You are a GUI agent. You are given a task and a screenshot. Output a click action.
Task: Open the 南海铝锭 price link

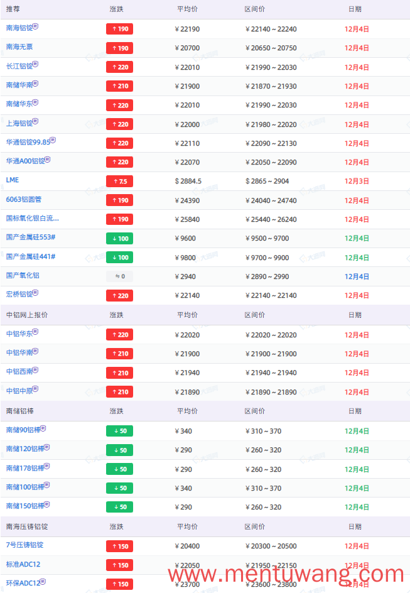(19, 28)
